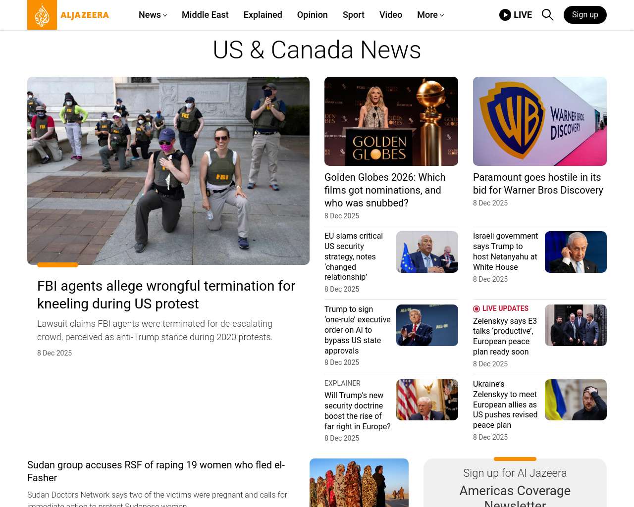Image resolution: width=634 pixels, height=507 pixels.
Task: Click the Al Jazeera logo
Action: (68, 15)
